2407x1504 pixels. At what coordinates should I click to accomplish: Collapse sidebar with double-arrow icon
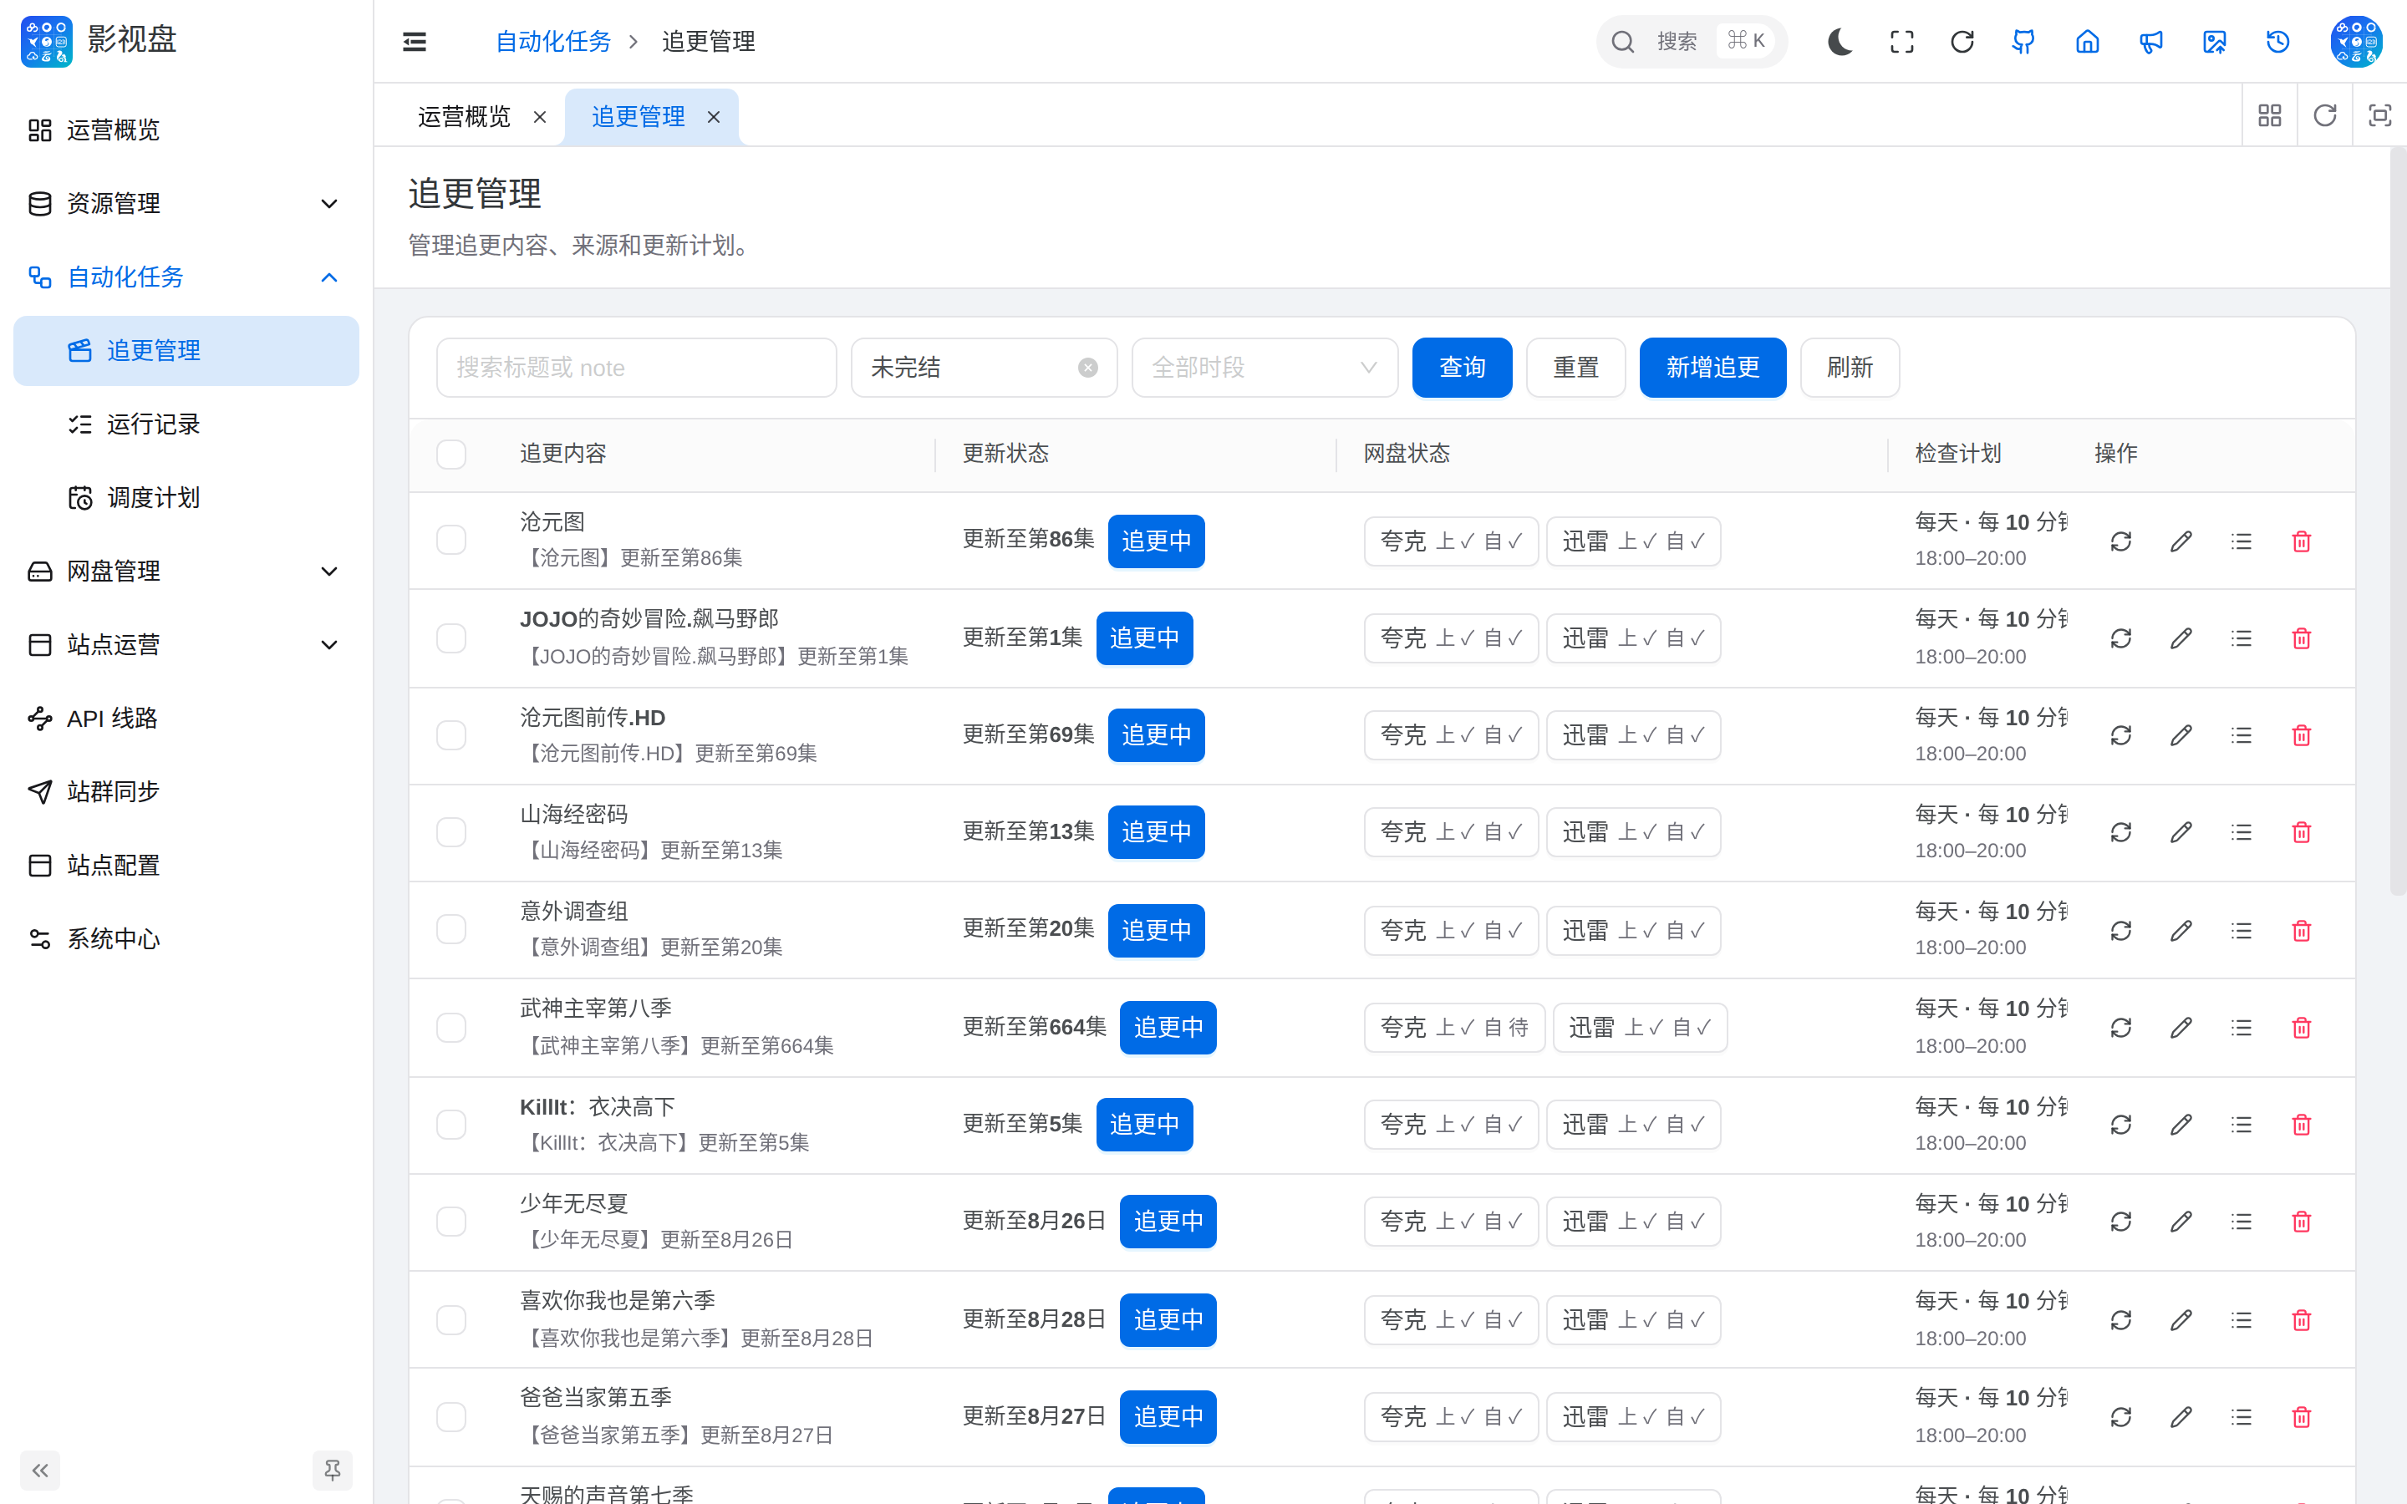click(40, 1471)
